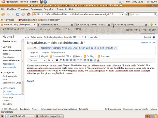158x118 pixels.
Task: Remove the iperbole_0@hotmail.it recipient
Action: coord(117,48)
